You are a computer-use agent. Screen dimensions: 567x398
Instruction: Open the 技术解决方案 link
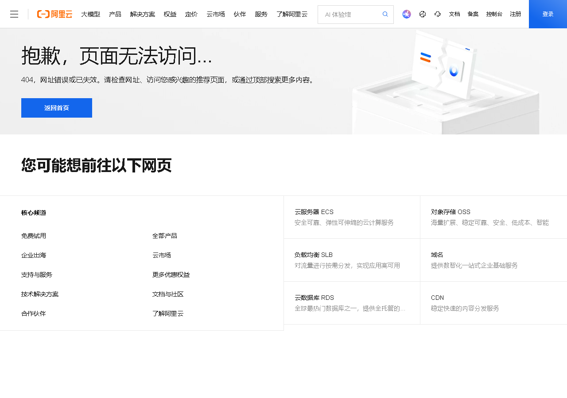[x=40, y=294]
